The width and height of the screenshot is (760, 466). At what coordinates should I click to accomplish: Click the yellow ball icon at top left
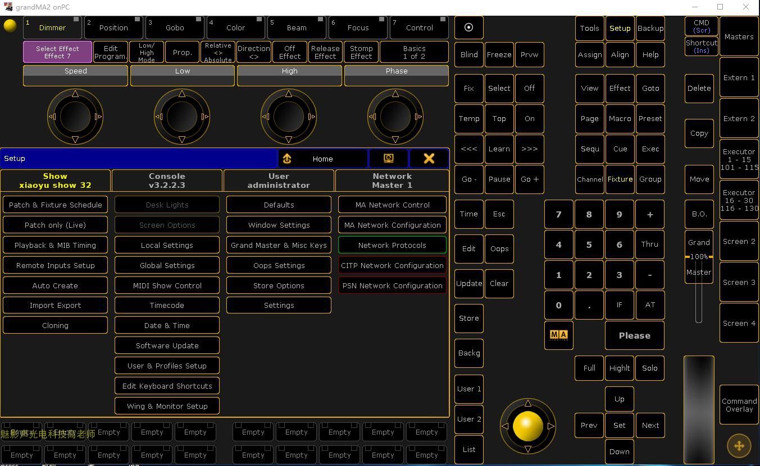tap(10, 26)
